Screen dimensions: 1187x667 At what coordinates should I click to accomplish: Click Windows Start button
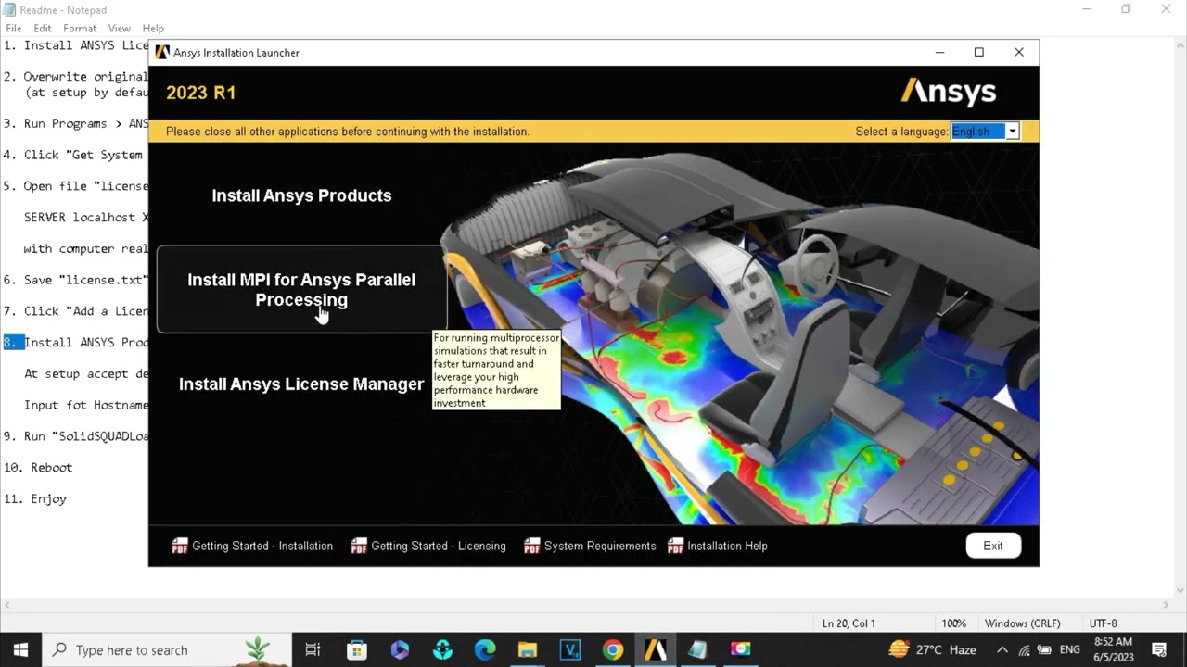pos(20,649)
